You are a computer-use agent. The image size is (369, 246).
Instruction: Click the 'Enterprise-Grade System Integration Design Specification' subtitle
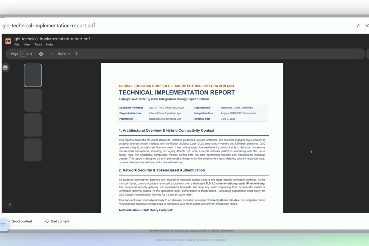click(164, 99)
